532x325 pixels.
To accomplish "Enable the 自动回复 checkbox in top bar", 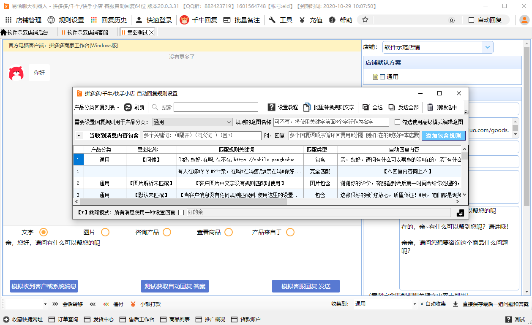I will coord(471,20).
